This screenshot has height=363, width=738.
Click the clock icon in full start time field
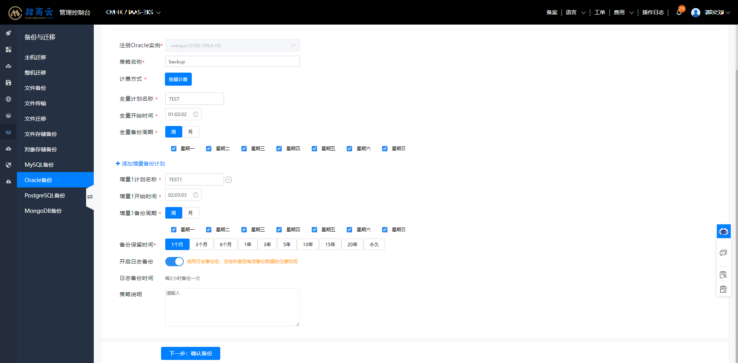(196, 114)
